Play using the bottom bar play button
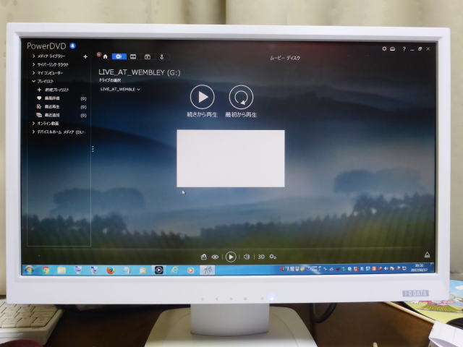This screenshot has height=347, width=463. pos(231,257)
